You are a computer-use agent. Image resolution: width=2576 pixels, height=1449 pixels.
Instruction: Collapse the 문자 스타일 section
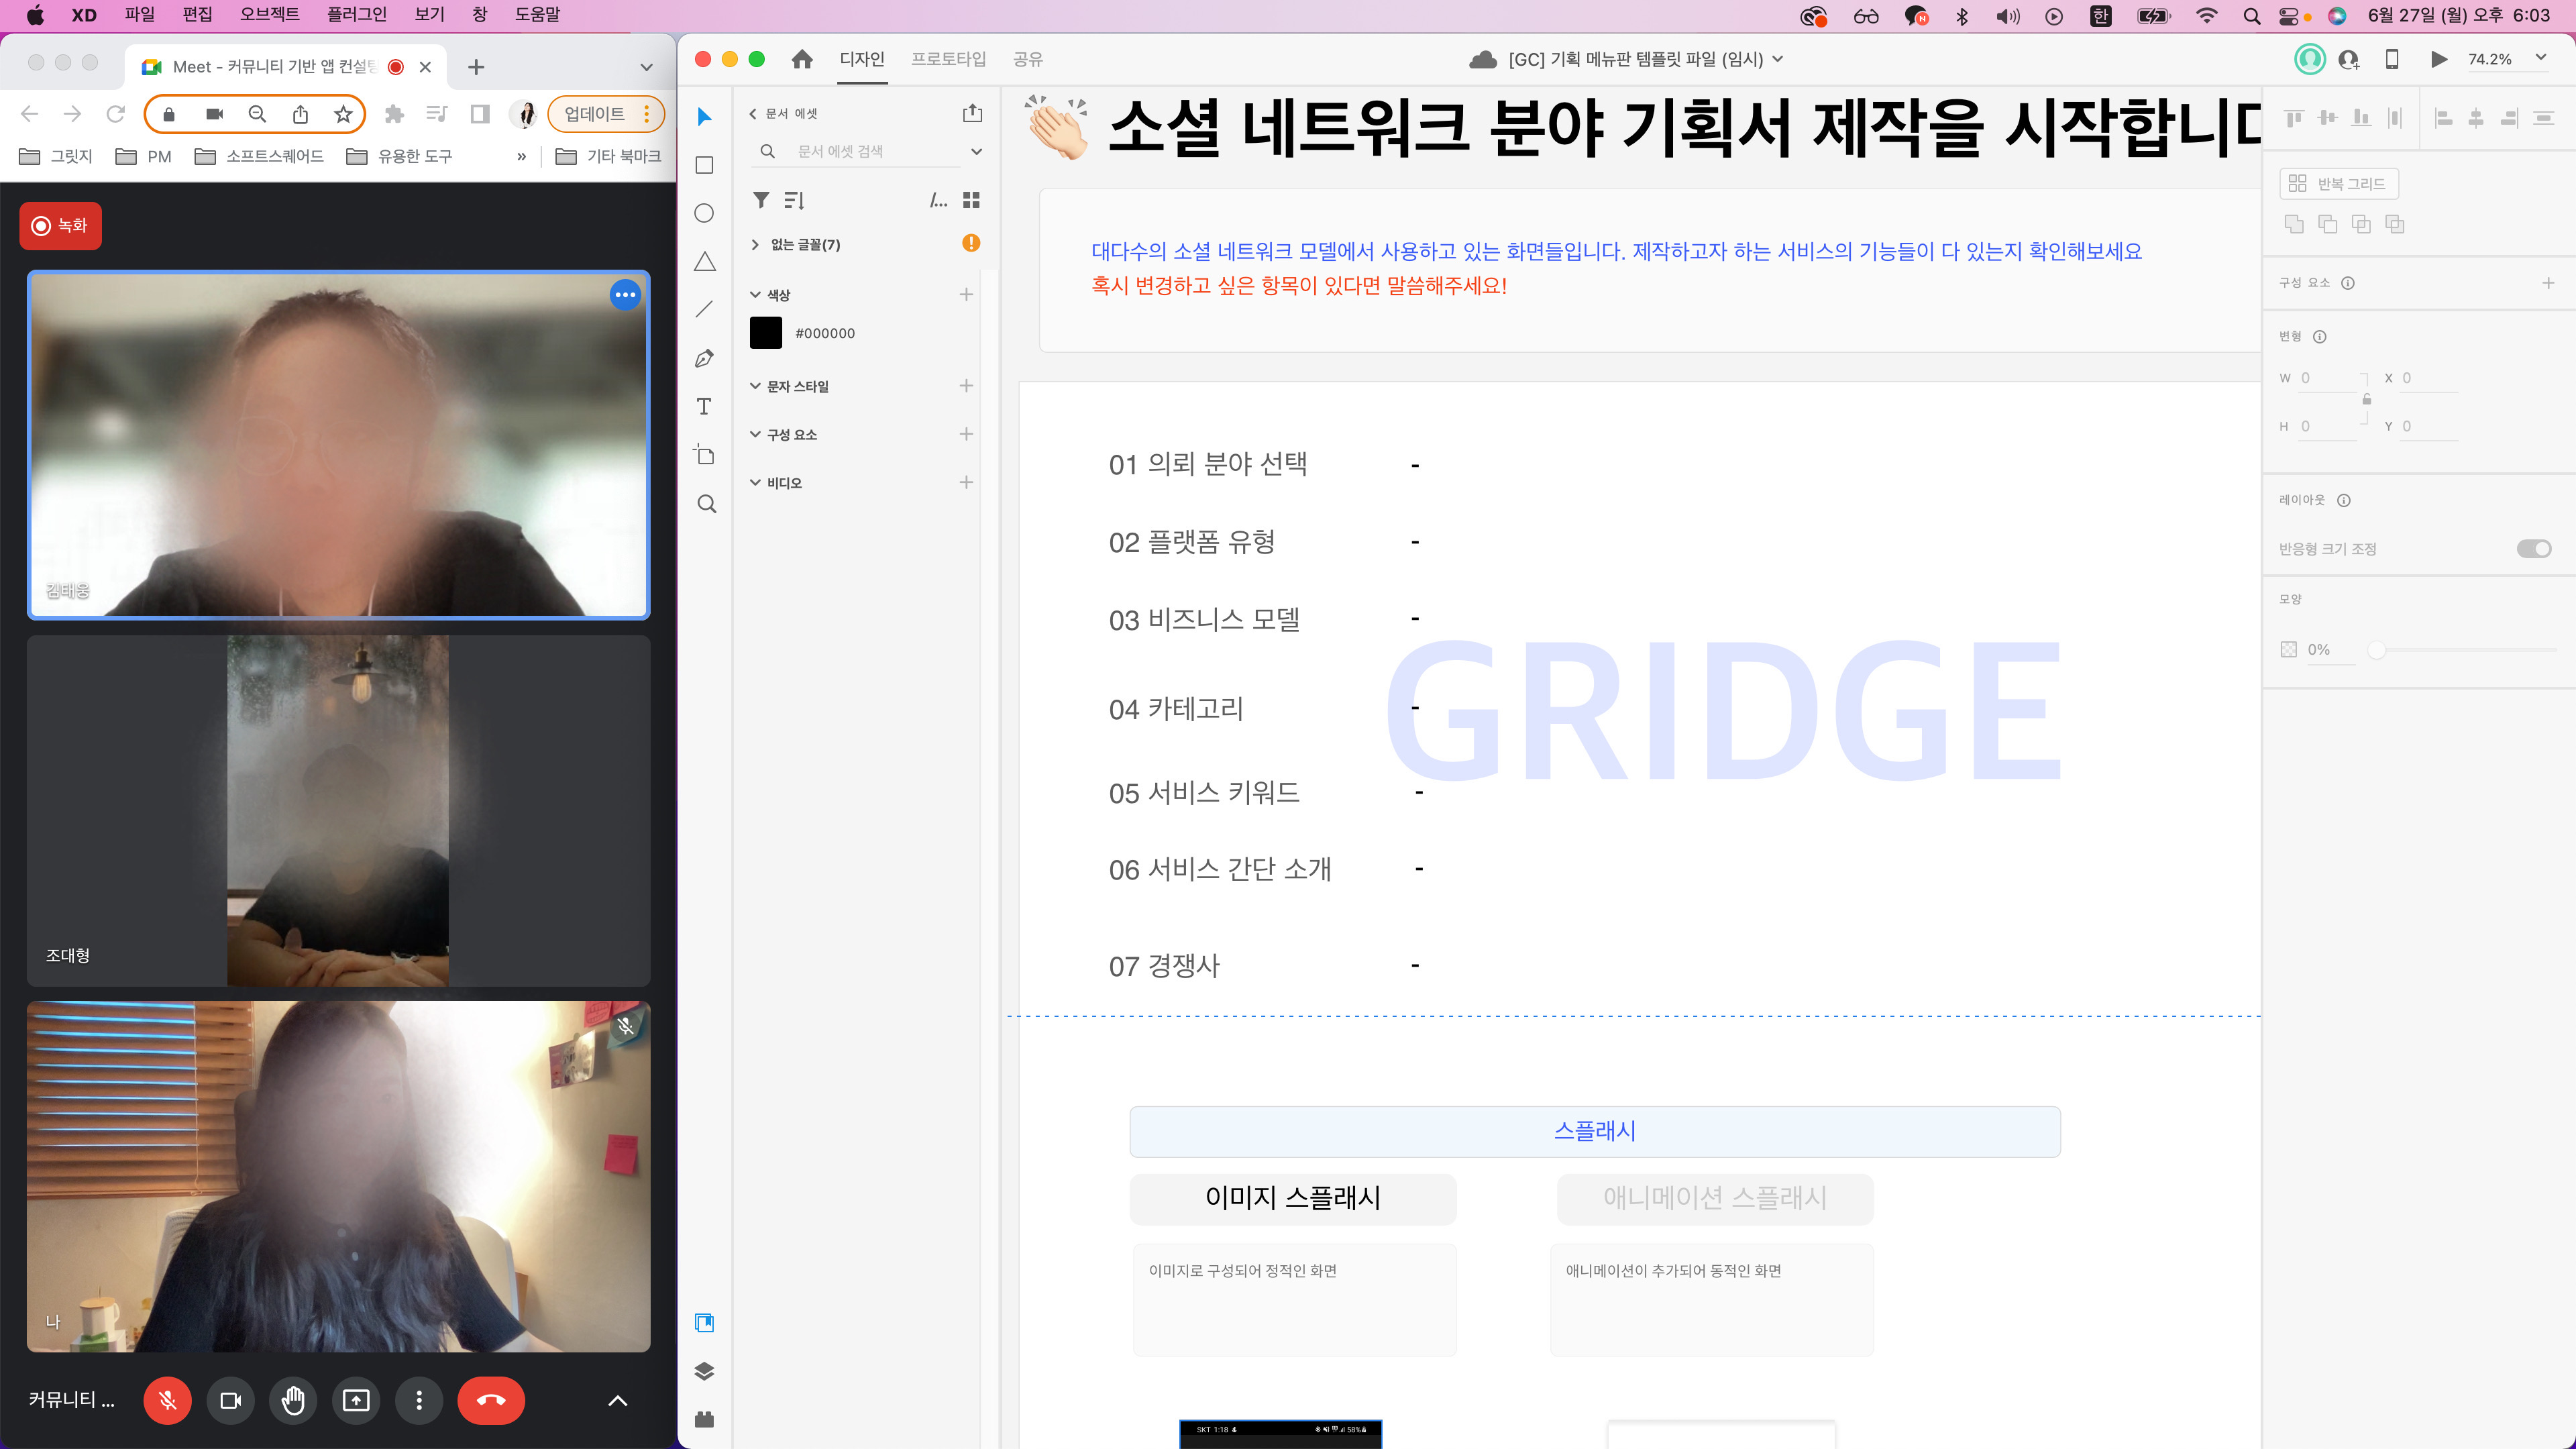(755, 386)
